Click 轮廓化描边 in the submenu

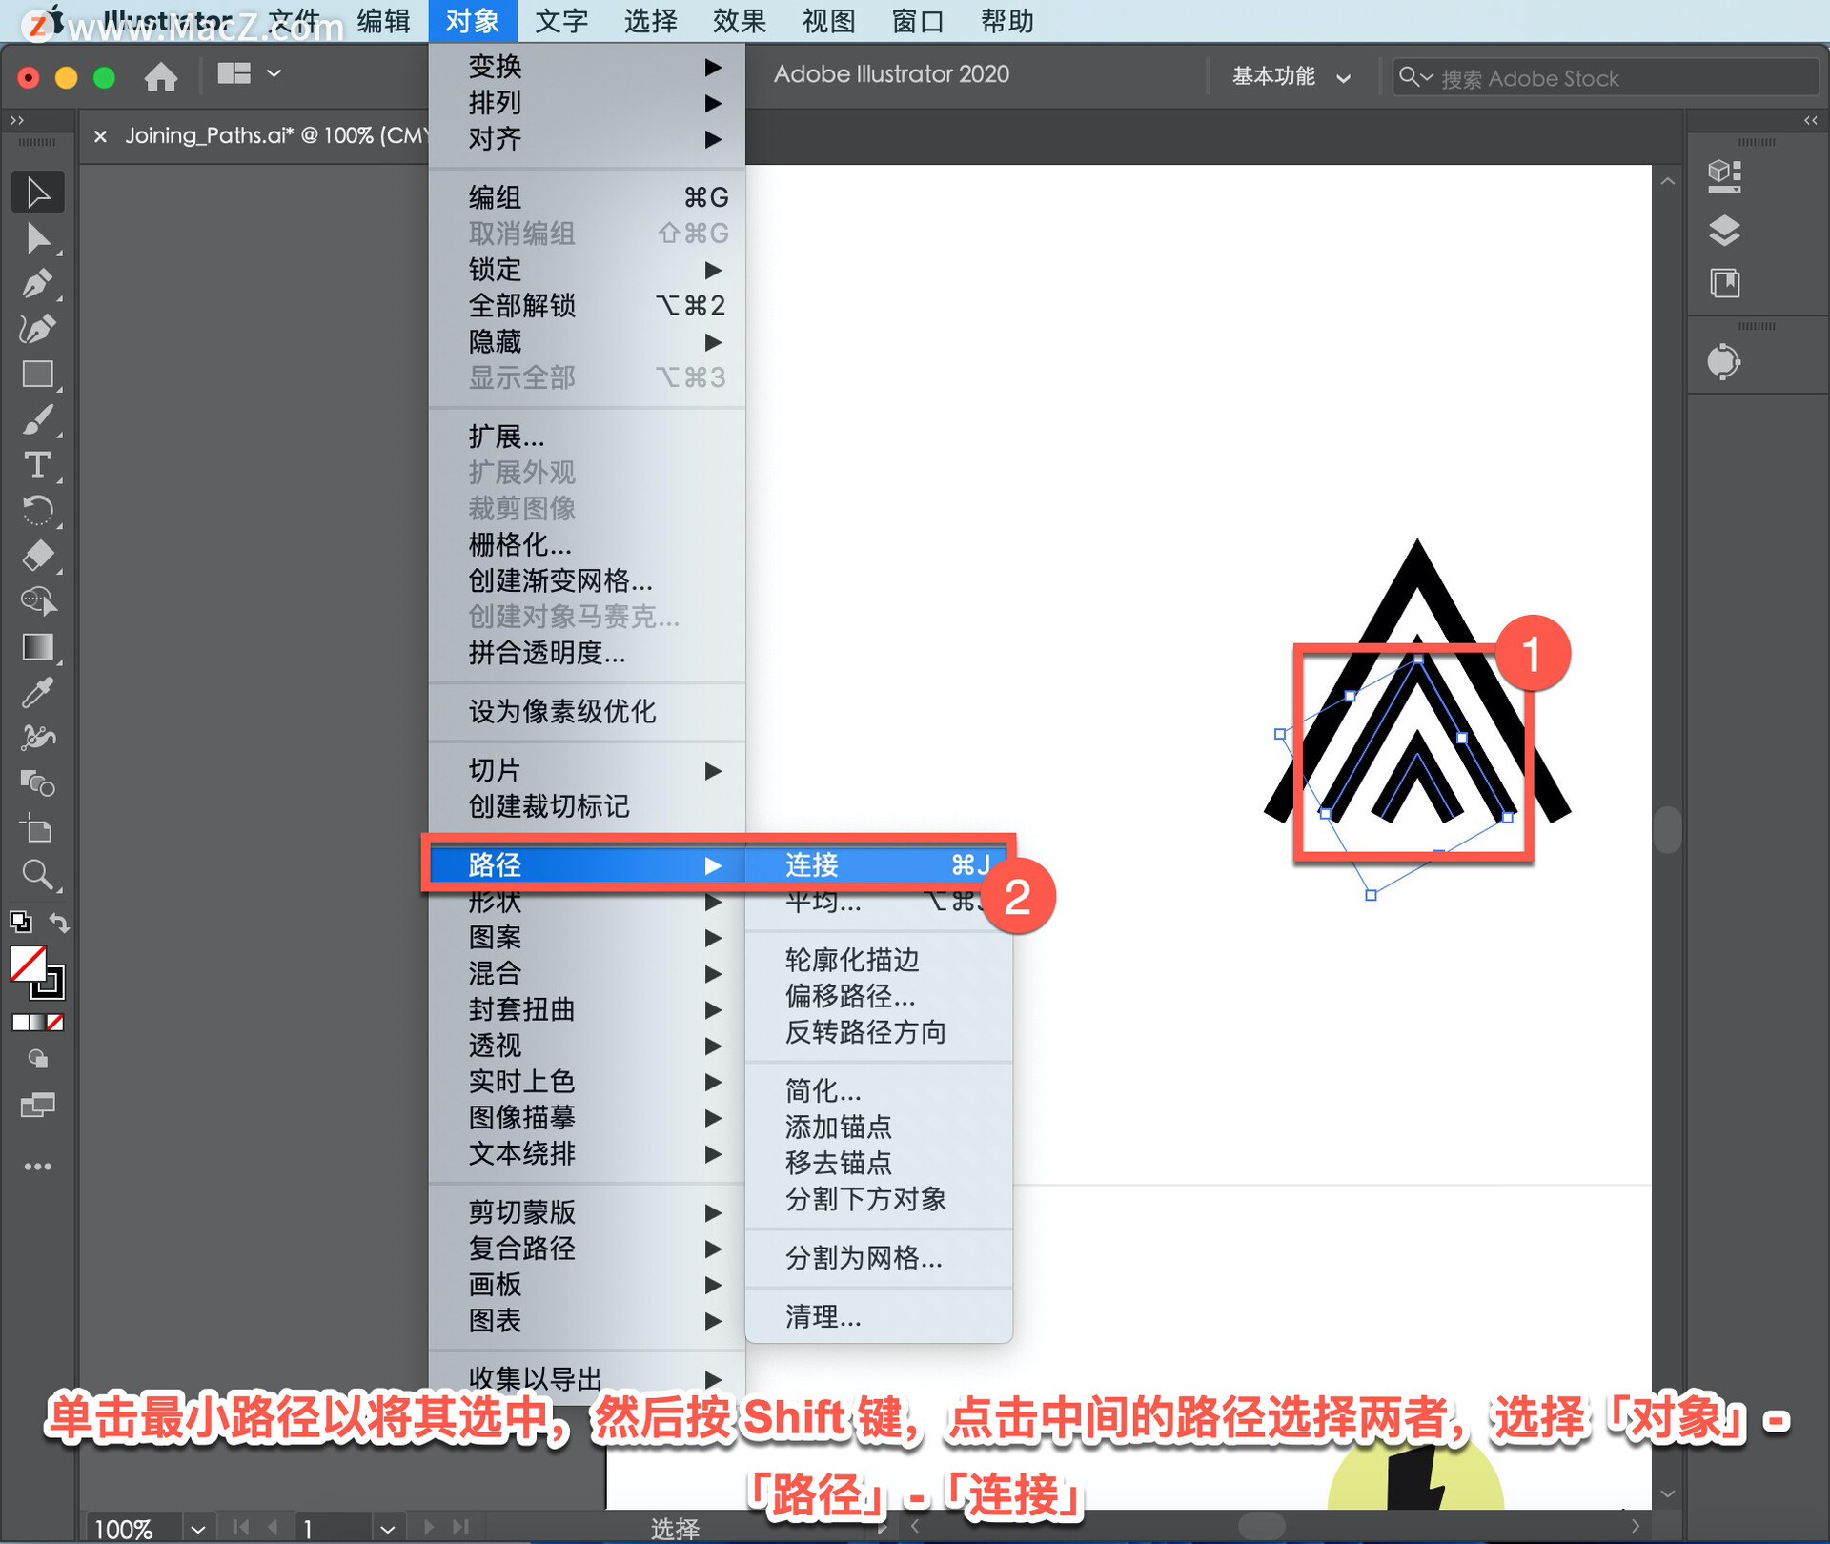(852, 959)
